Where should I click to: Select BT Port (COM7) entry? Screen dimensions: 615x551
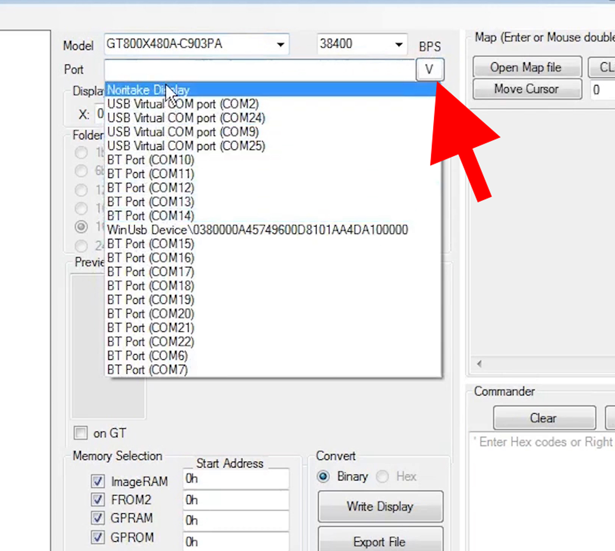pyautogui.click(x=148, y=370)
